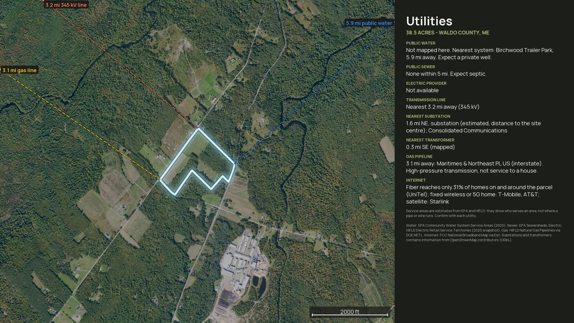Click the service areas disclaimer paragraph
Screen dimensions: 574x323
[482, 213]
